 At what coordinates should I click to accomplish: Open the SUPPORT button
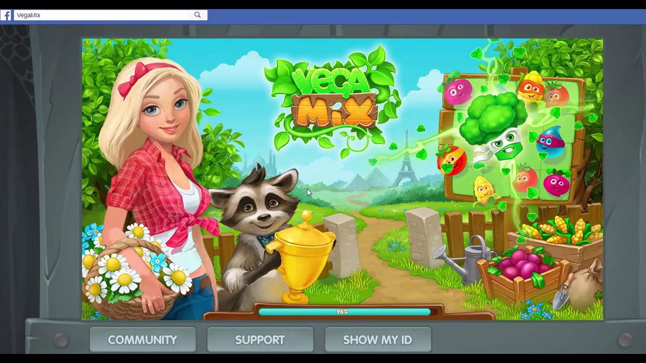coord(260,340)
